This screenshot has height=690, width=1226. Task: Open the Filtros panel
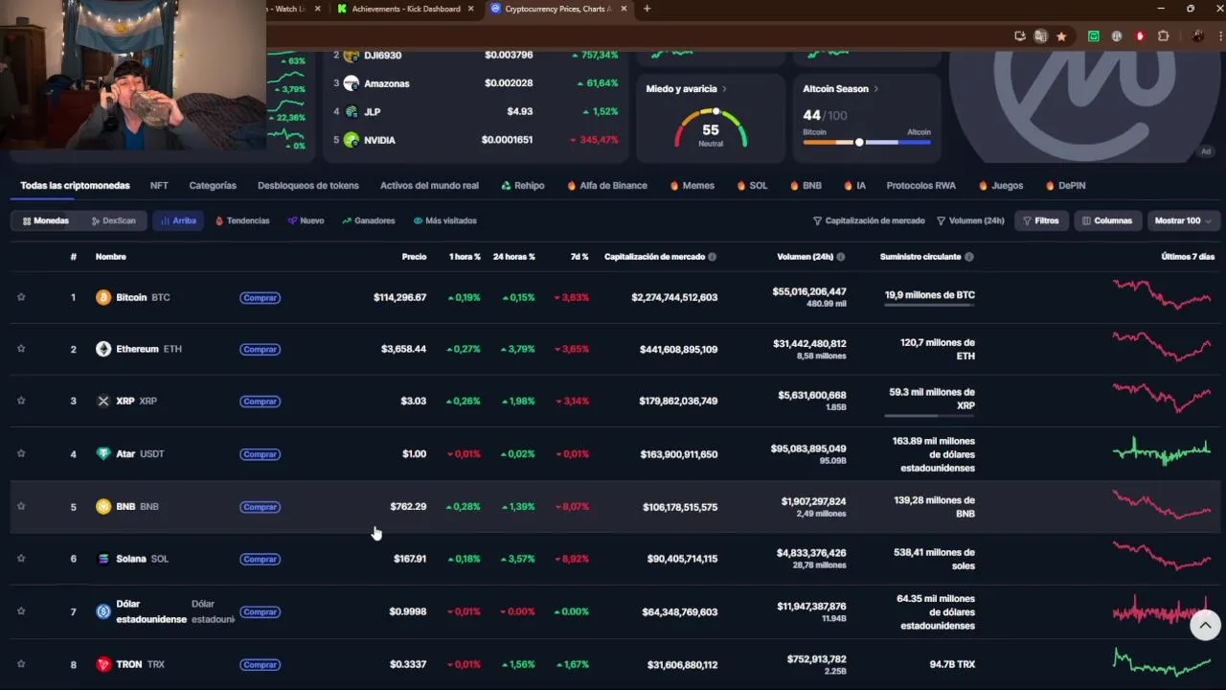(1041, 220)
